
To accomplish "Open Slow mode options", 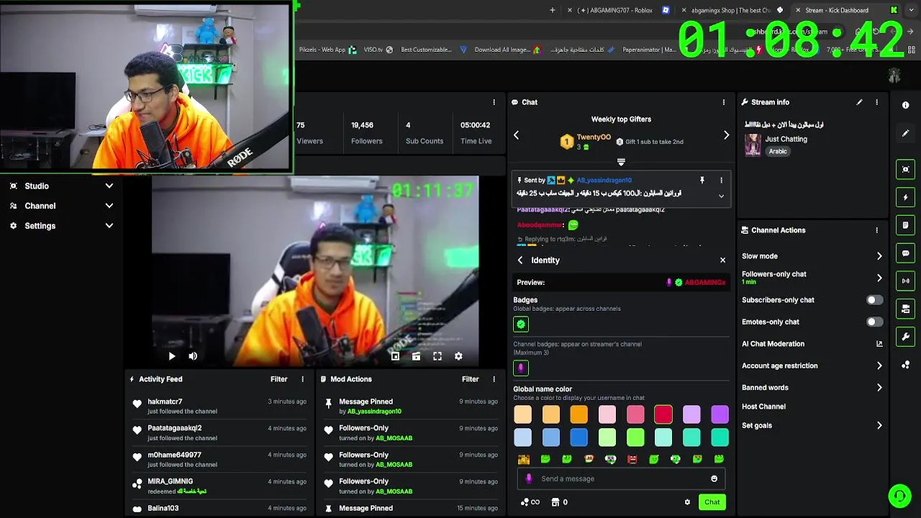I will tap(812, 256).
